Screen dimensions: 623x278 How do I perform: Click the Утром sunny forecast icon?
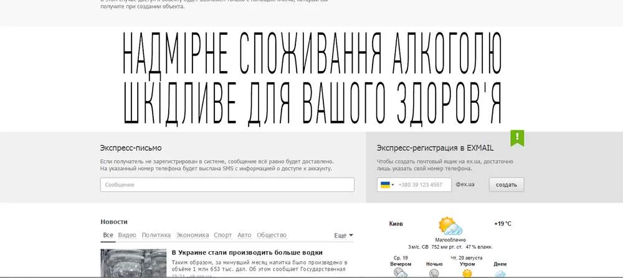(x=467, y=273)
